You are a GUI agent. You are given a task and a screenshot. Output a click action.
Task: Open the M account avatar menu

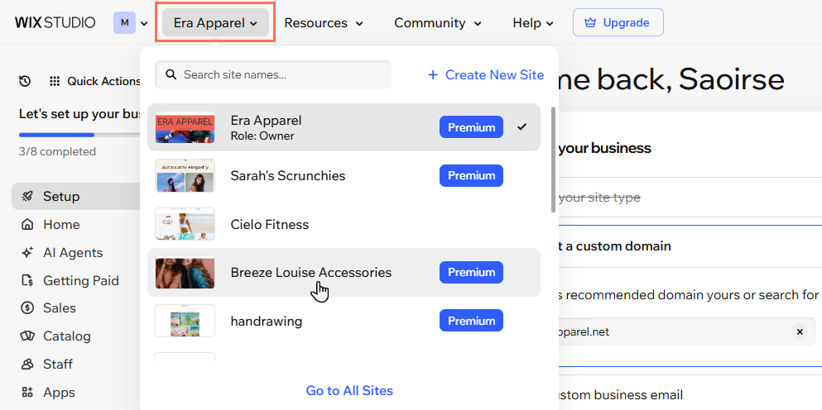point(131,22)
